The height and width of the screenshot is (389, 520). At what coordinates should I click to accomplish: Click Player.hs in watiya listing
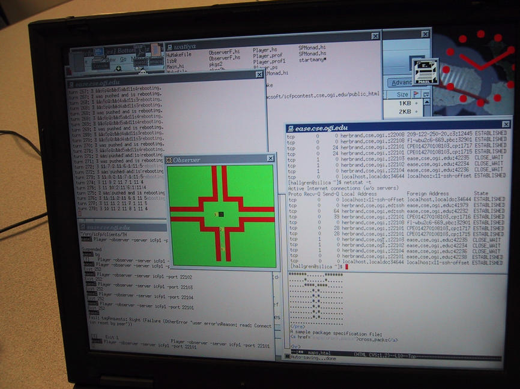pyautogui.click(x=265, y=50)
